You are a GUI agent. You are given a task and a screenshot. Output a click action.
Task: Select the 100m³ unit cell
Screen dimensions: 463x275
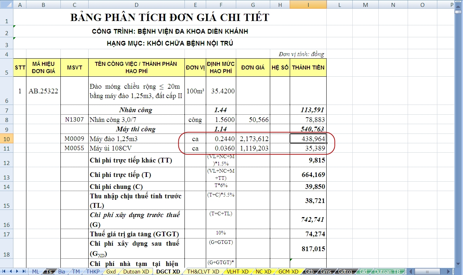pos(195,91)
